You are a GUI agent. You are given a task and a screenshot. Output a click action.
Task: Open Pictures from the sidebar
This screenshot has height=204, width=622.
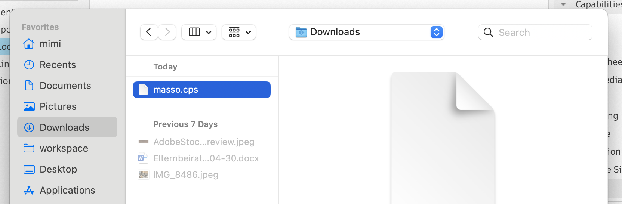(x=58, y=106)
